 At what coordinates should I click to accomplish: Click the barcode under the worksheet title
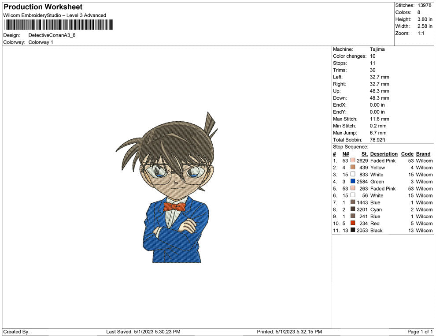59,25
